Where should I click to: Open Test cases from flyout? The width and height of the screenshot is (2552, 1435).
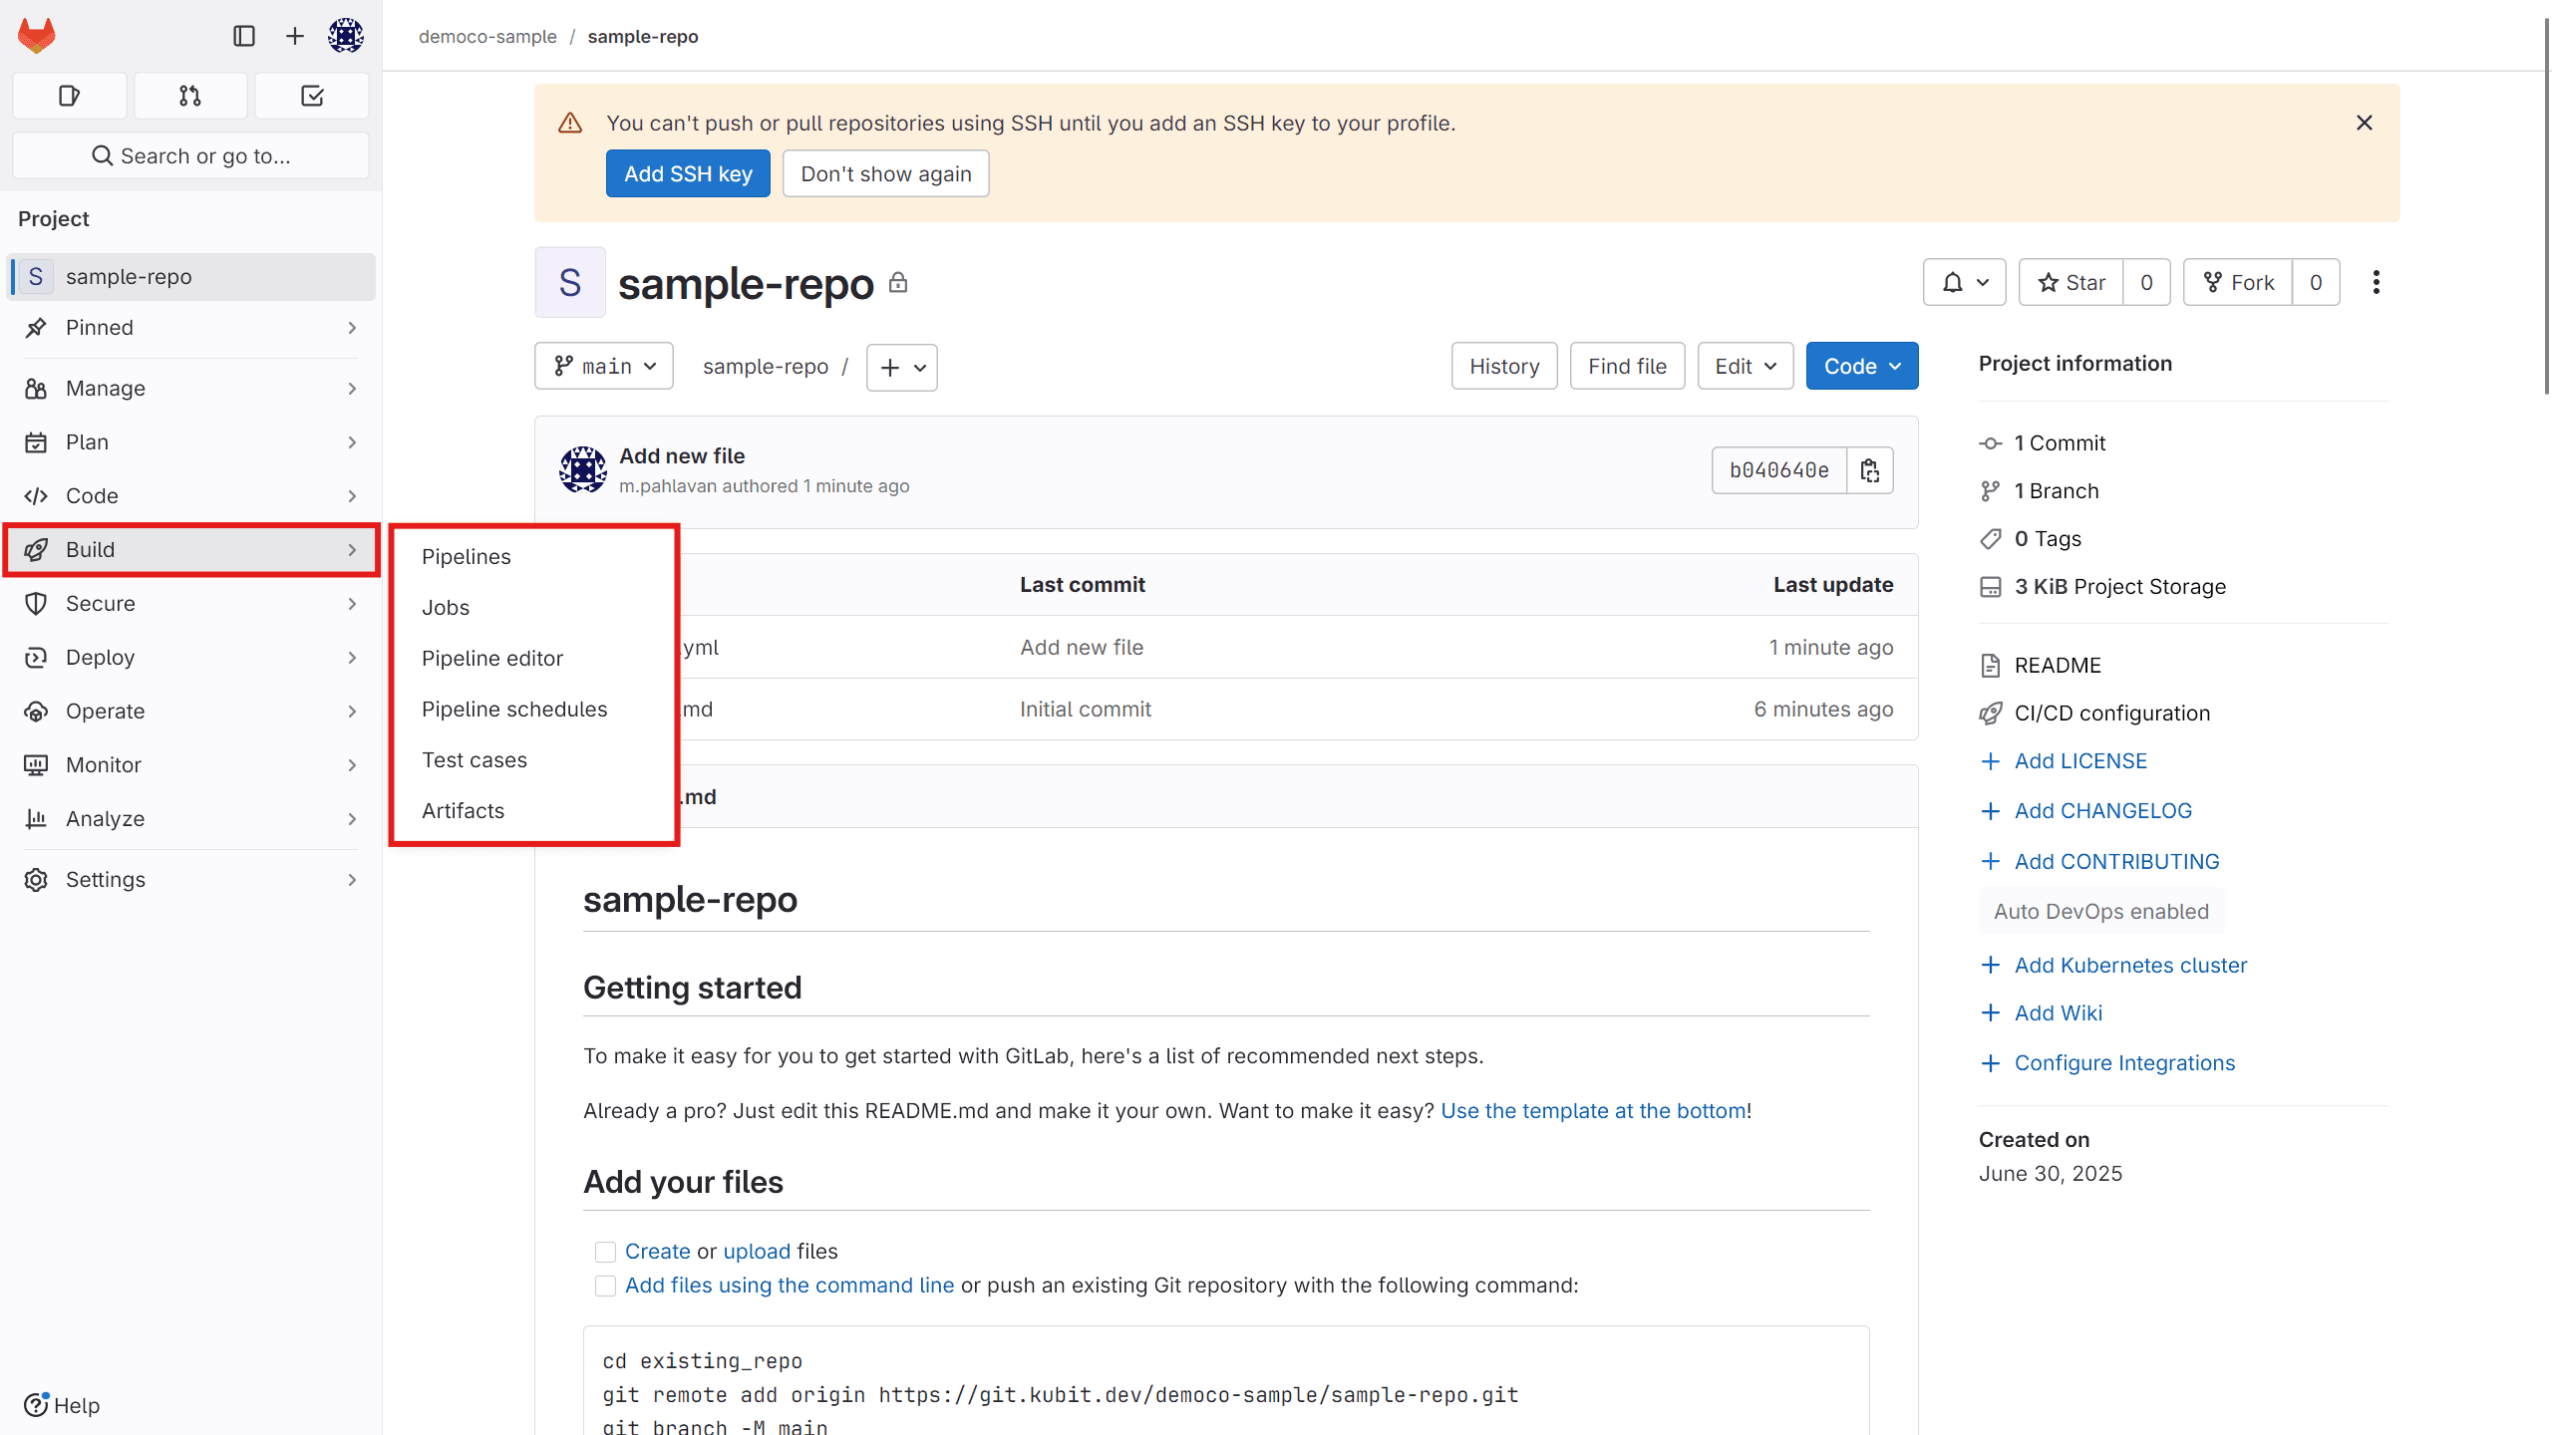click(x=475, y=759)
